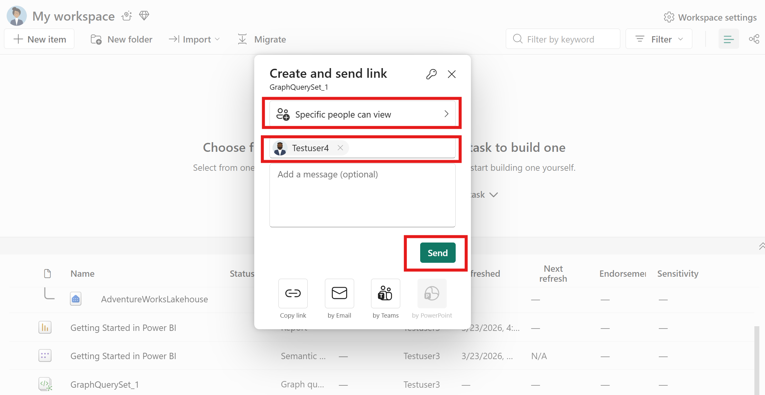Share link by Email icon

pyautogui.click(x=339, y=293)
